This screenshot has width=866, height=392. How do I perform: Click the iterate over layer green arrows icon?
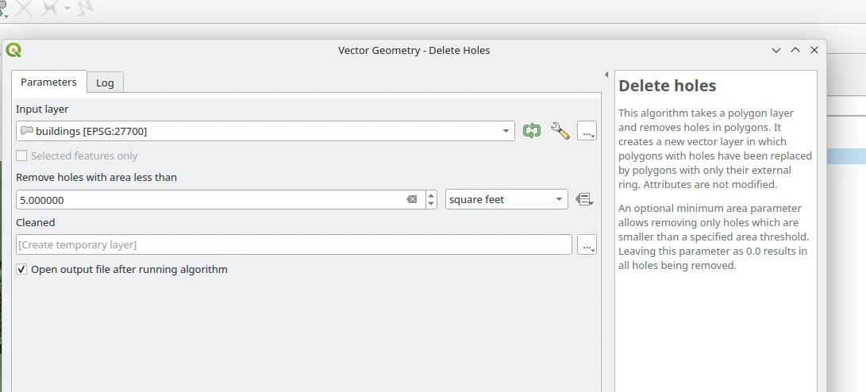tap(532, 131)
